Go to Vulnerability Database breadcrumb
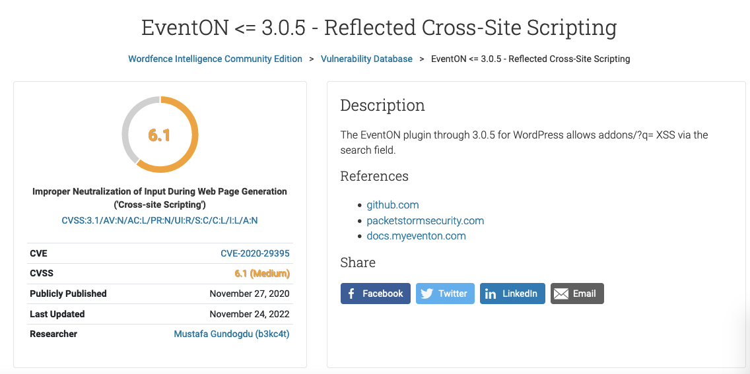Image resolution: width=750 pixels, height=374 pixels. 366,59
